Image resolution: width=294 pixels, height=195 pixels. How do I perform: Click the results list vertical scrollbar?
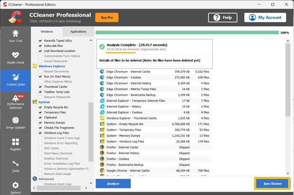tap(288, 80)
